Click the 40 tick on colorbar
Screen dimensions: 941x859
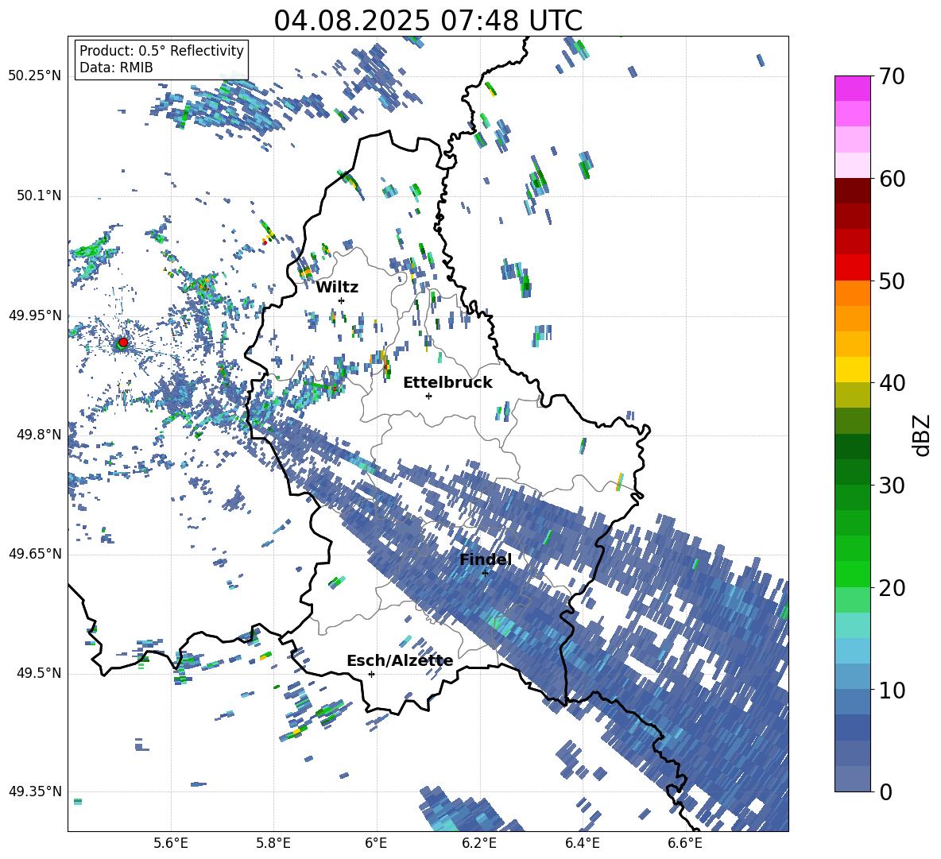tap(891, 383)
